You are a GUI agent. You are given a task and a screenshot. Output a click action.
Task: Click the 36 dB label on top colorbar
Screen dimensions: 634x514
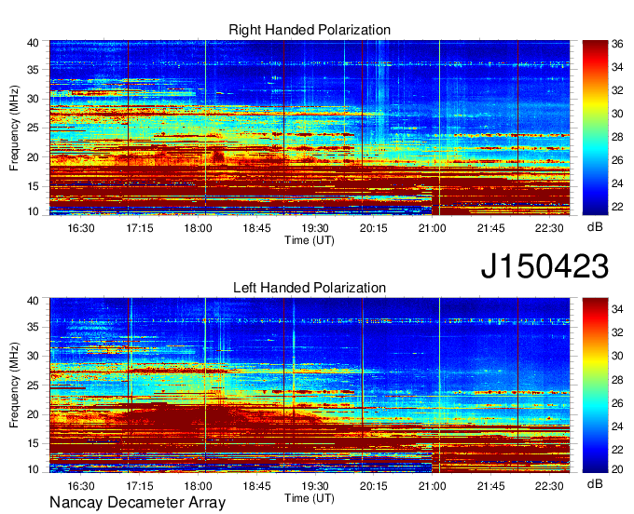pos(617,44)
